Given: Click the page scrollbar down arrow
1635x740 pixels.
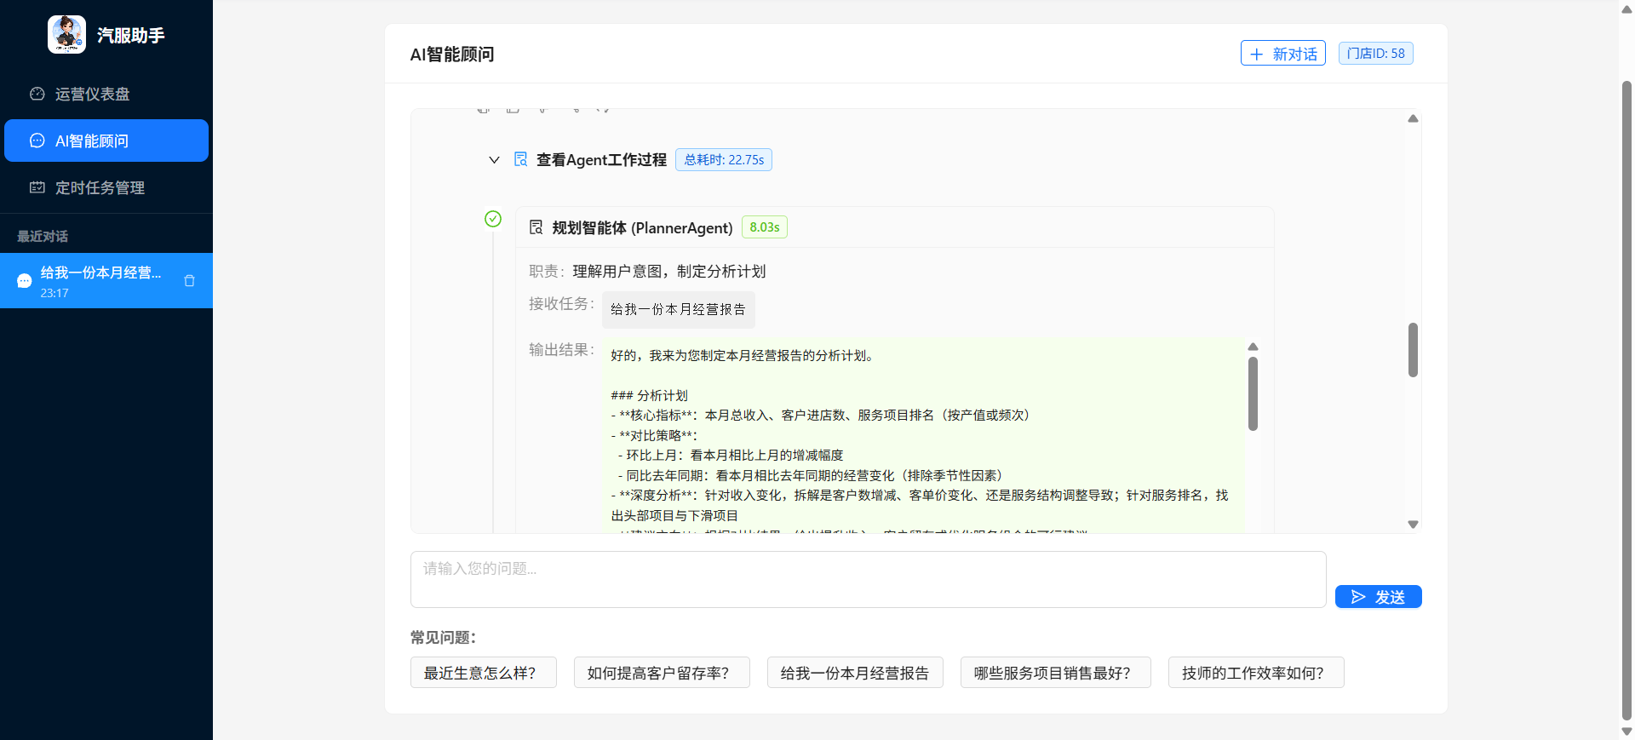Looking at the screenshot, I should tap(1626, 731).
